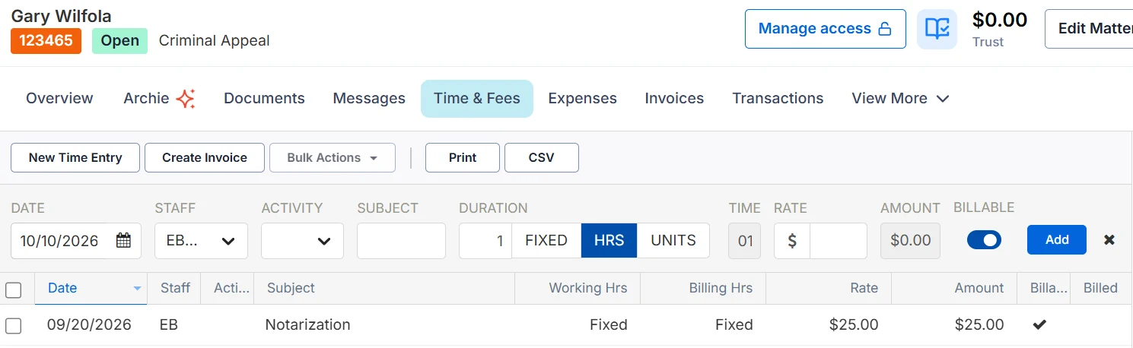Open the Invoices tab
This screenshot has height=348, width=1133.
674,98
